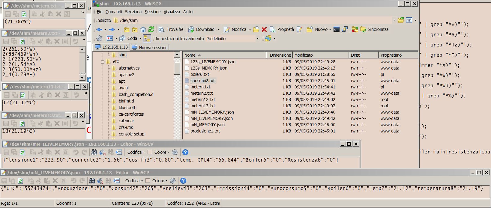Open editor preferences gear in mN_LIVEMEMORY editor
Viewport: 491px width, 208px height.
click(x=173, y=181)
